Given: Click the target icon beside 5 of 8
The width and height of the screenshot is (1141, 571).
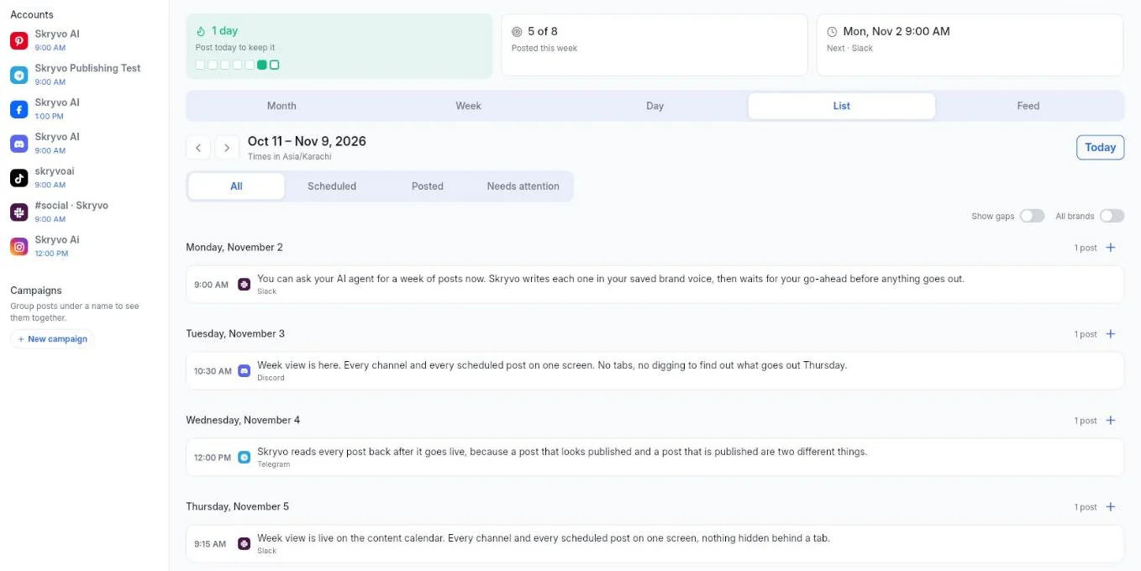Looking at the screenshot, I should (x=517, y=32).
